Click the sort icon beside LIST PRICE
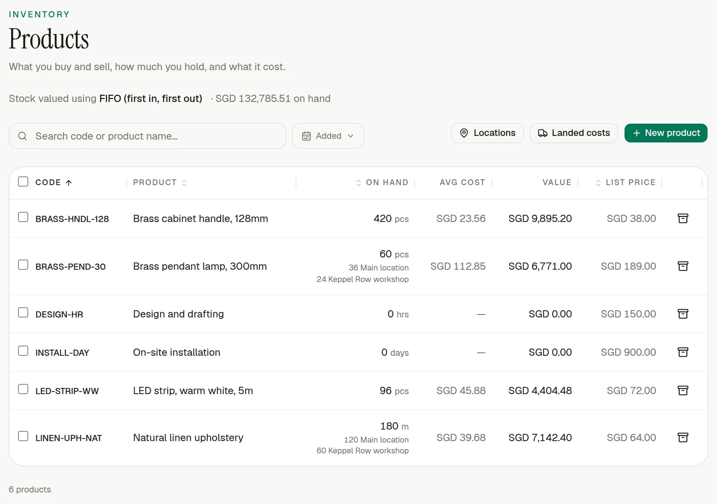The width and height of the screenshot is (717, 504). pyautogui.click(x=598, y=183)
